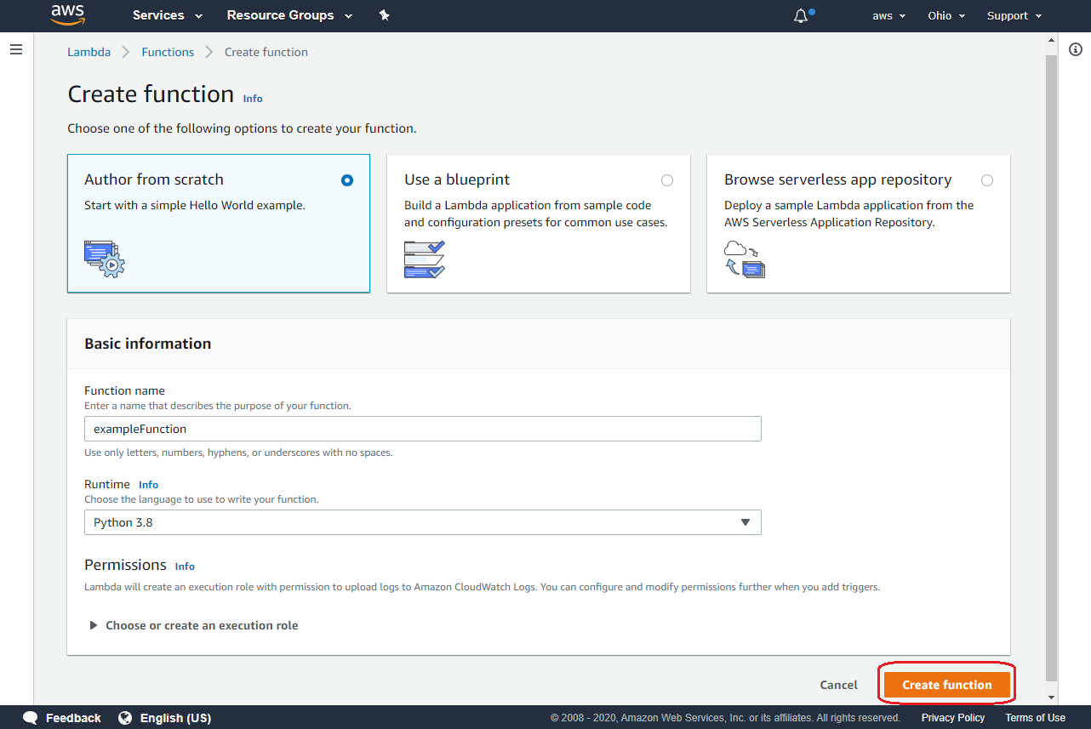This screenshot has width=1091, height=729.
Task: Open the Ohio region dropdown
Action: point(946,16)
